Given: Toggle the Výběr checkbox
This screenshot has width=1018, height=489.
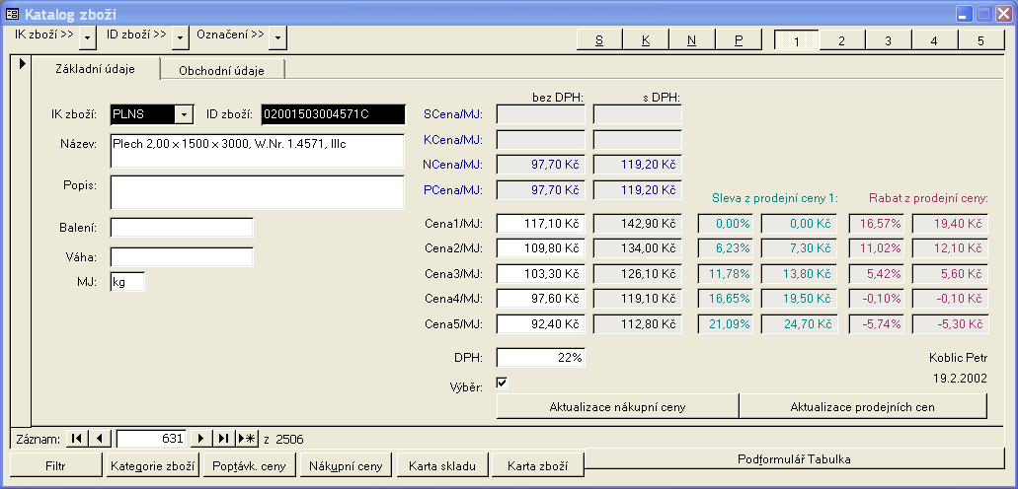Looking at the screenshot, I should [x=502, y=383].
